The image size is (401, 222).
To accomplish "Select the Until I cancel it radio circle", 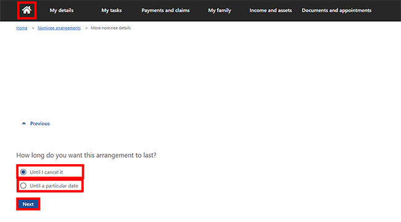I will (23, 172).
